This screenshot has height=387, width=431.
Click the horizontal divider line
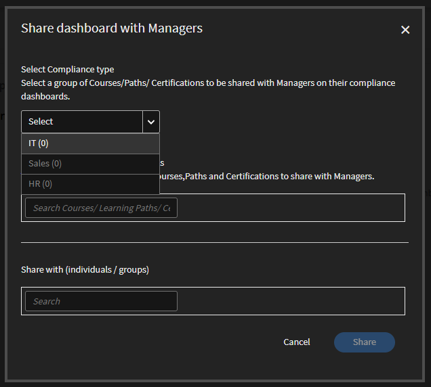click(214, 242)
